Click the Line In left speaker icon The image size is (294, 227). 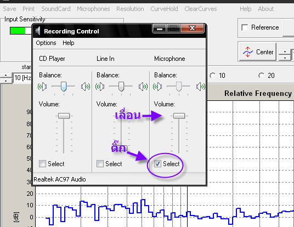point(100,87)
